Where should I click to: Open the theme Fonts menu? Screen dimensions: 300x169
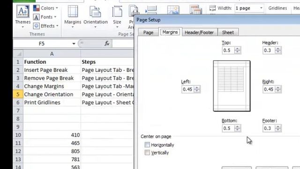[x=45, y=17]
